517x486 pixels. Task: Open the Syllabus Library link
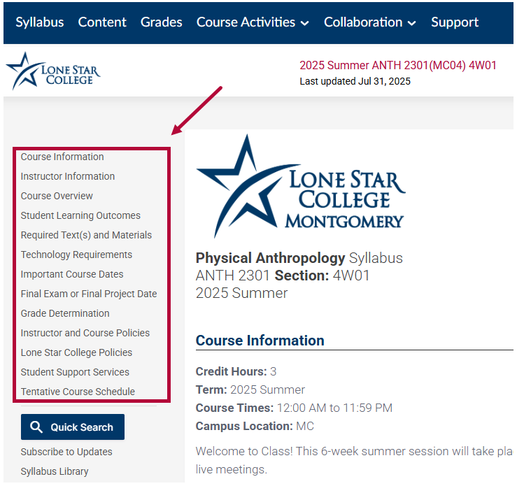click(x=55, y=471)
